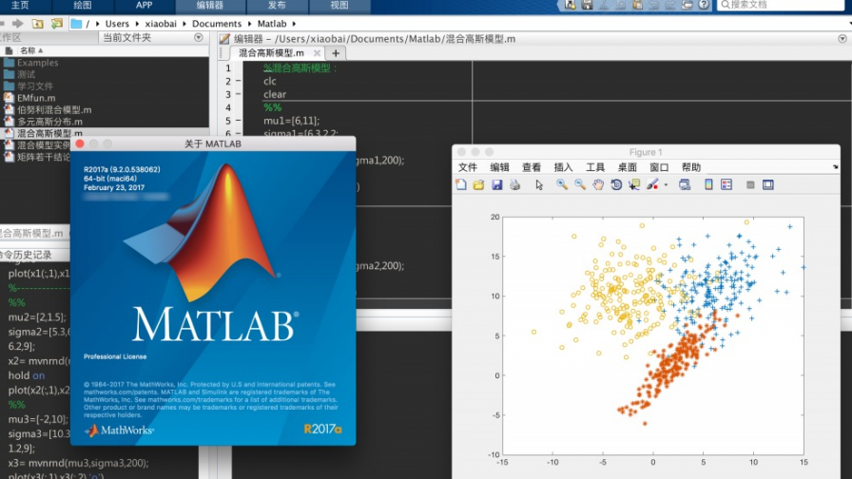Open the brush color dropdown arrow
Screen dimensions: 852x479
tap(666, 185)
